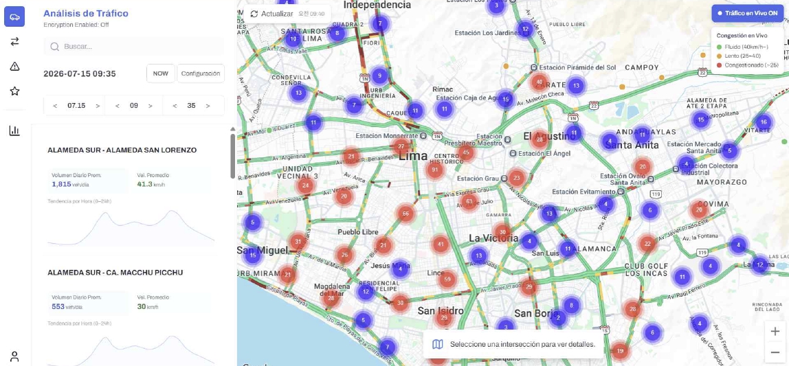
Task: Click the Actualizar refresh button
Action: [x=287, y=14]
